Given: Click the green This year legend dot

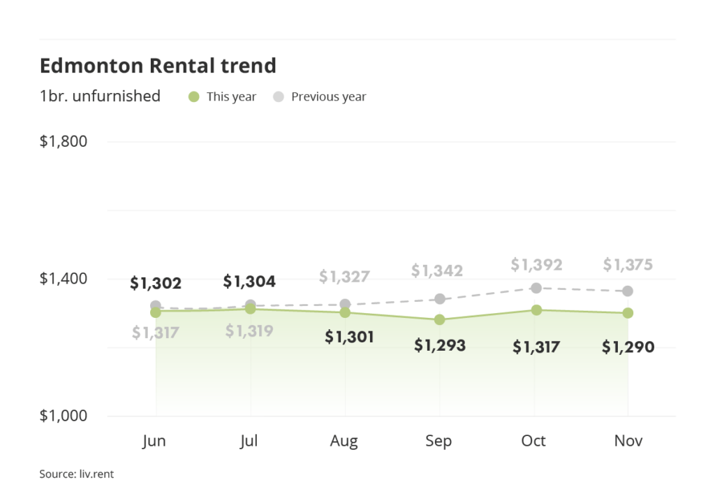Looking at the screenshot, I should 194,96.
